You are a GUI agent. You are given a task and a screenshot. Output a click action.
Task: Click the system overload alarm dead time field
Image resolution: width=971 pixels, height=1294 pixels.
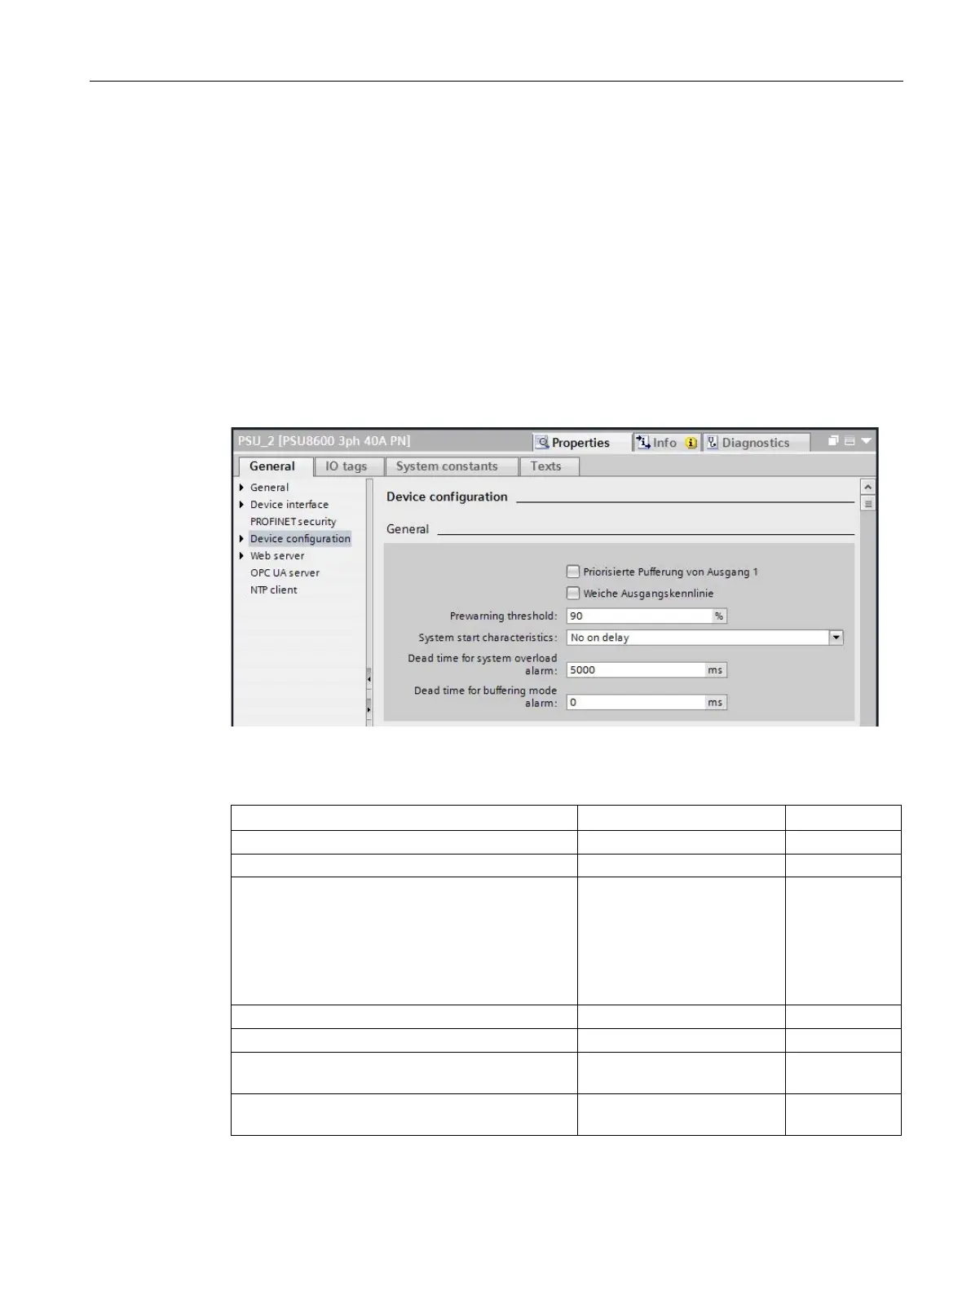coord(636,670)
